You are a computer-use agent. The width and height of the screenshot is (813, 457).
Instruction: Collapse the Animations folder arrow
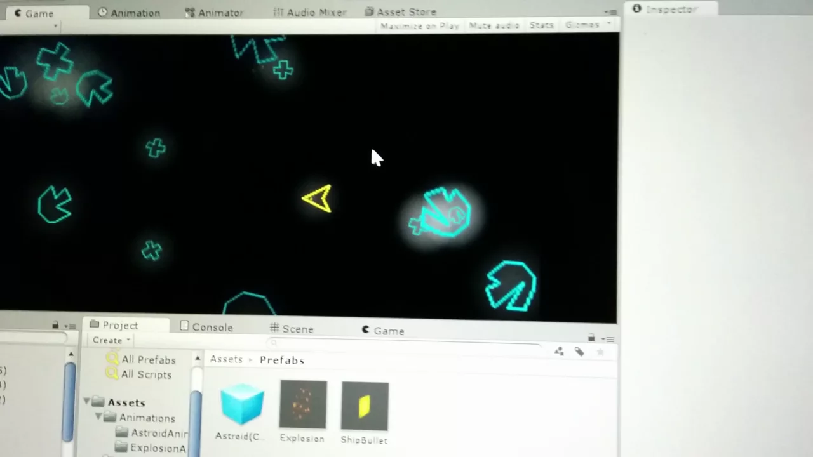[98, 416]
